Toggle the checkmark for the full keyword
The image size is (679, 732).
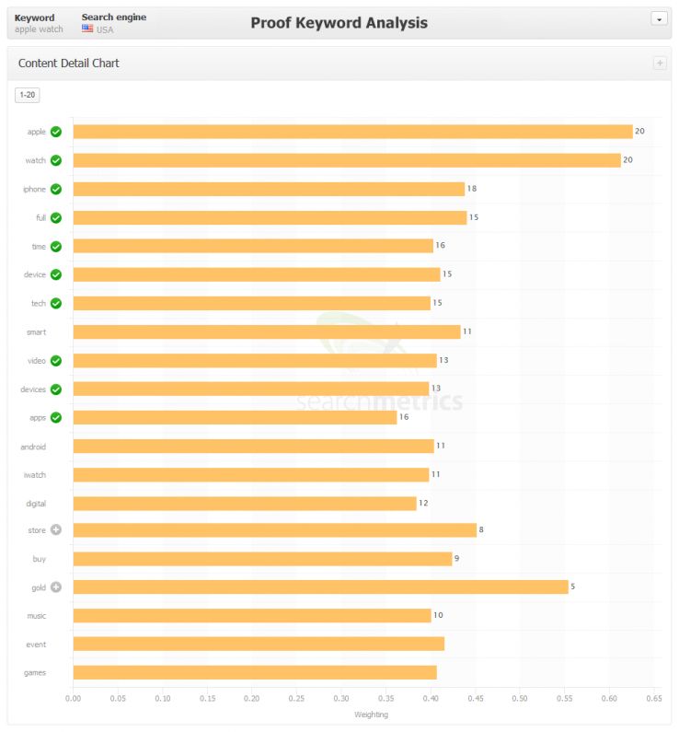56,217
